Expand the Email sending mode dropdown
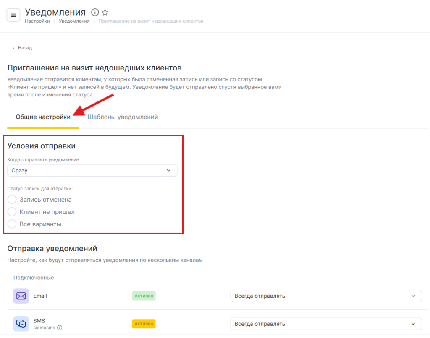This screenshot has width=430, height=338. pyautogui.click(x=325, y=296)
